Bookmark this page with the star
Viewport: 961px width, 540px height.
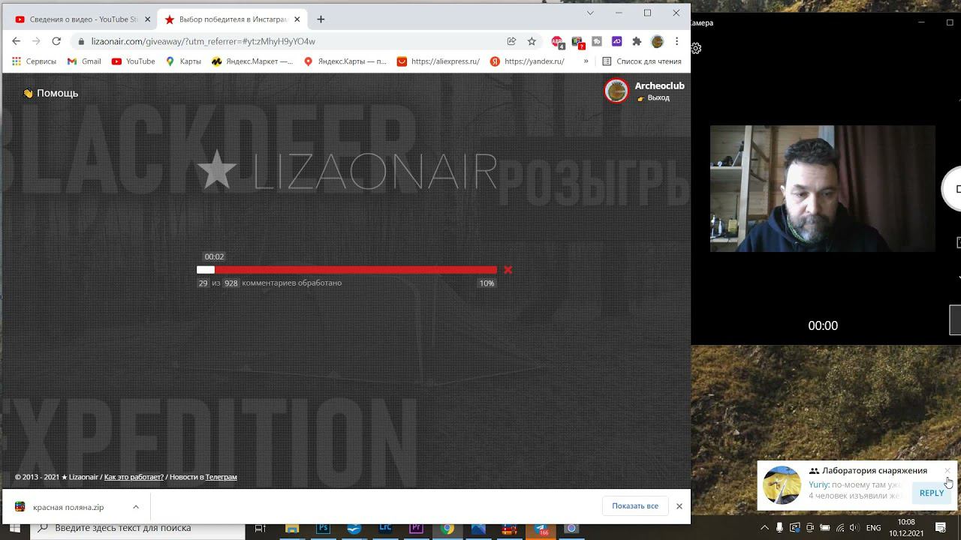point(532,41)
